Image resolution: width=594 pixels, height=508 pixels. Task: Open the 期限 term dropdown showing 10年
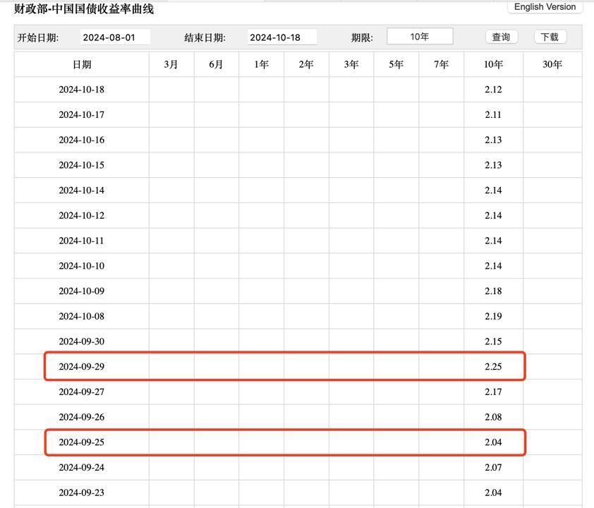coord(420,37)
